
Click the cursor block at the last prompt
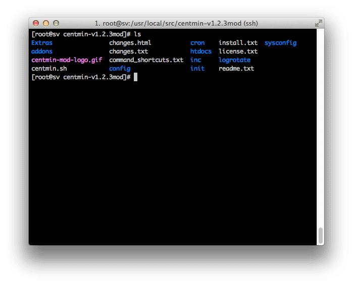click(135, 77)
